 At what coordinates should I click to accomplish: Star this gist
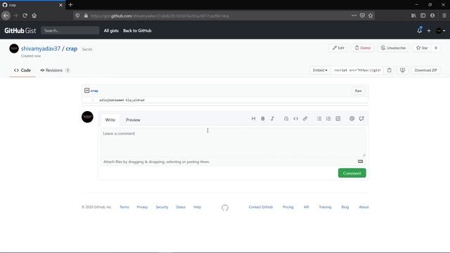pyautogui.click(x=422, y=48)
